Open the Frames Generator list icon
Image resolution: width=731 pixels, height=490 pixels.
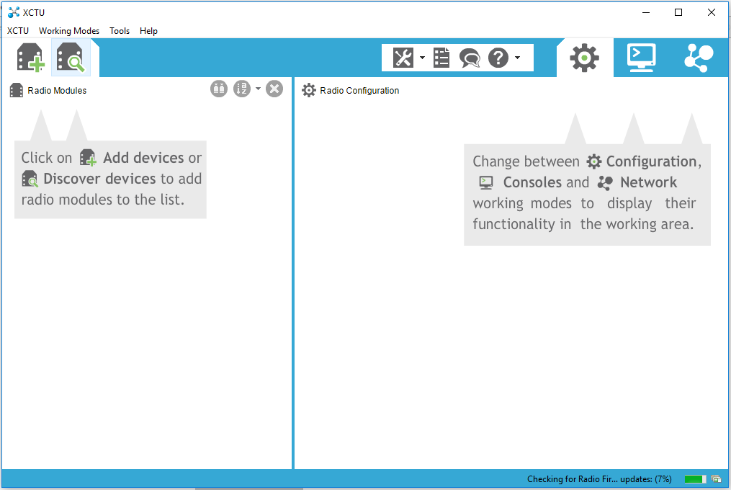tap(441, 58)
